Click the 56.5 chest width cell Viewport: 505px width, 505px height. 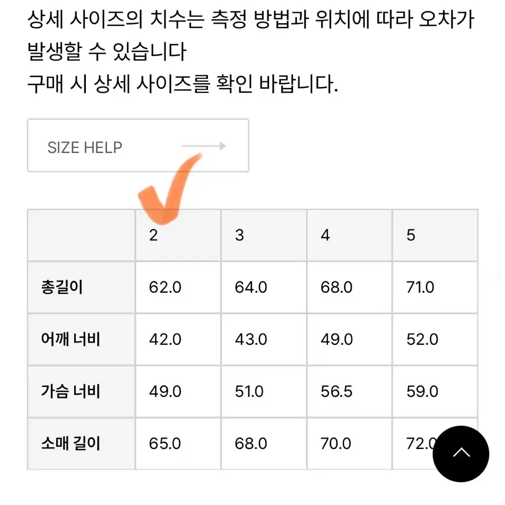[350, 392]
